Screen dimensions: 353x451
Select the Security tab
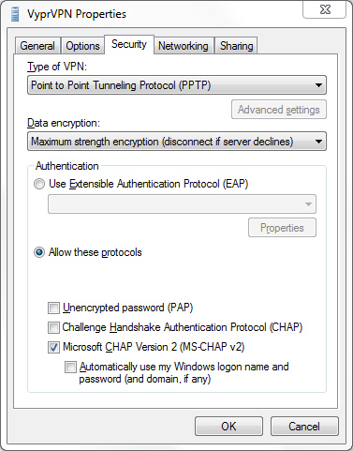129,44
